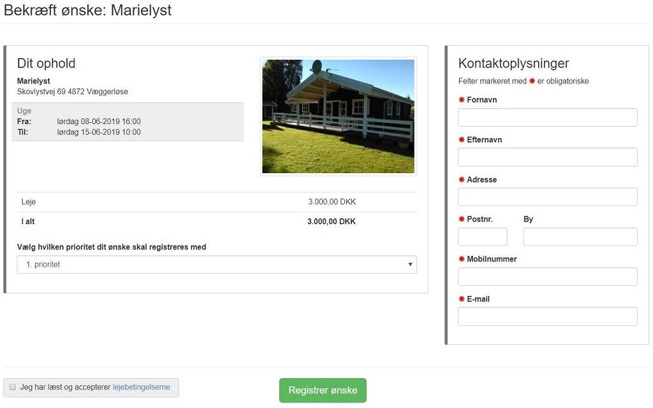This screenshot has height=408, width=653.
Task: Click the By text field
Action: (x=580, y=236)
